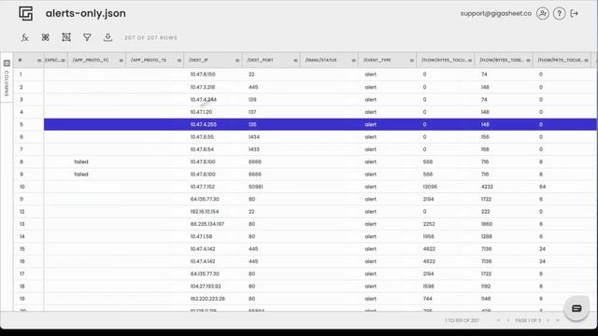Image resolution: width=598 pixels, height=336 pixels.
Task: Open the user account profile icon
Action: tap(542, 13)
